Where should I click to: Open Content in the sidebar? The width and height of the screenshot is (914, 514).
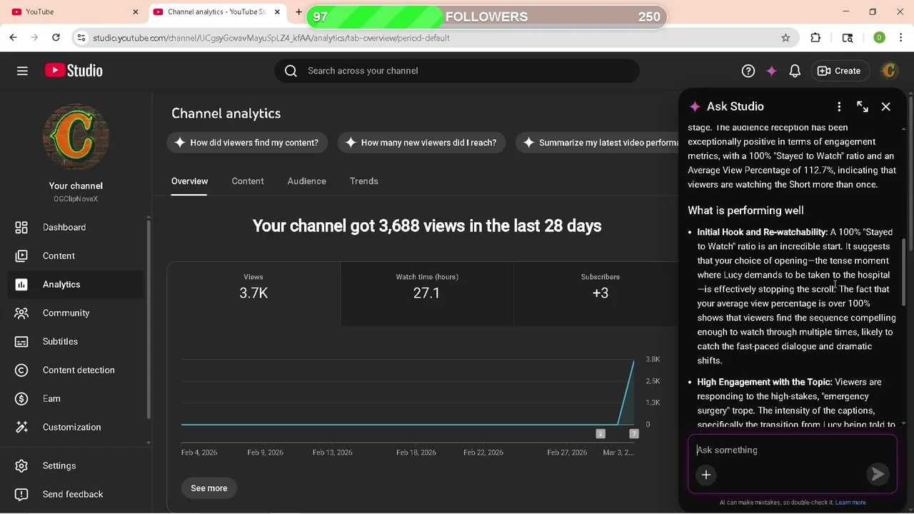[x=76, y=256]
